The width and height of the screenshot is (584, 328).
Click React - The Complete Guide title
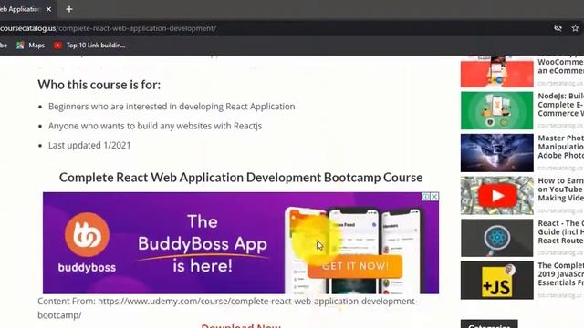pyautogui.click(x=560, y=231)
